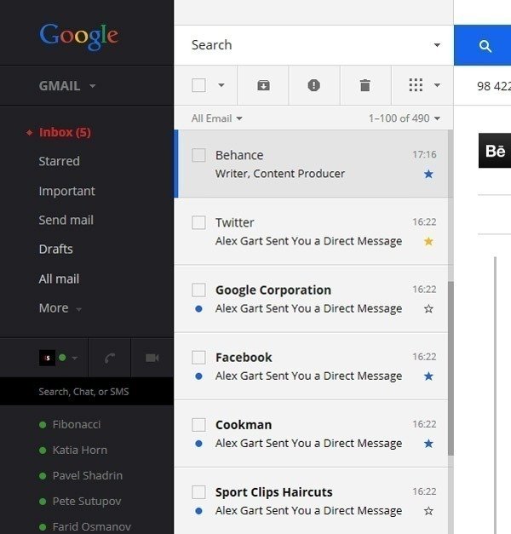Focus the Search, Chat, or SMS field

pos(87,392)
